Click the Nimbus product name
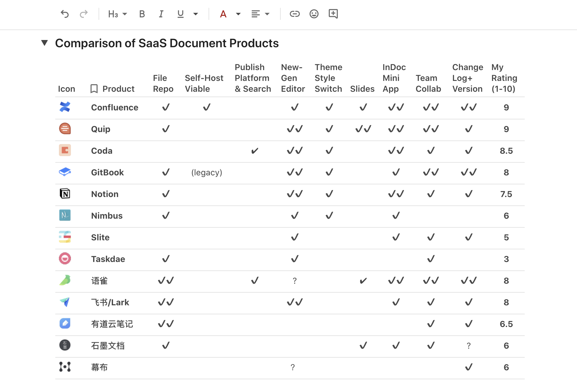Image resolution: width=577 pixels, height=385 pixels. pos(107,216)
